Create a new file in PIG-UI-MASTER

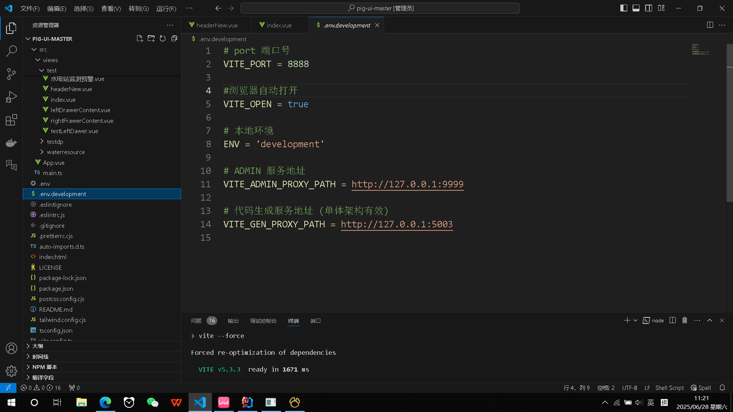pos(140,38)
